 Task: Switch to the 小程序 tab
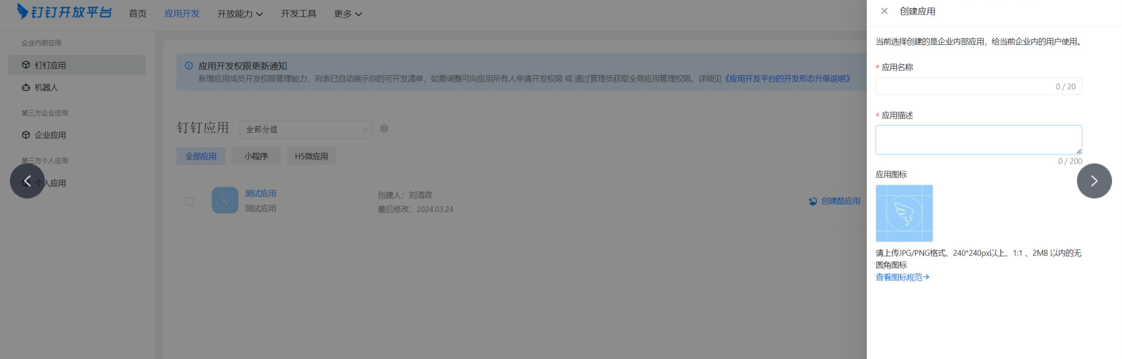pos(256,156)
